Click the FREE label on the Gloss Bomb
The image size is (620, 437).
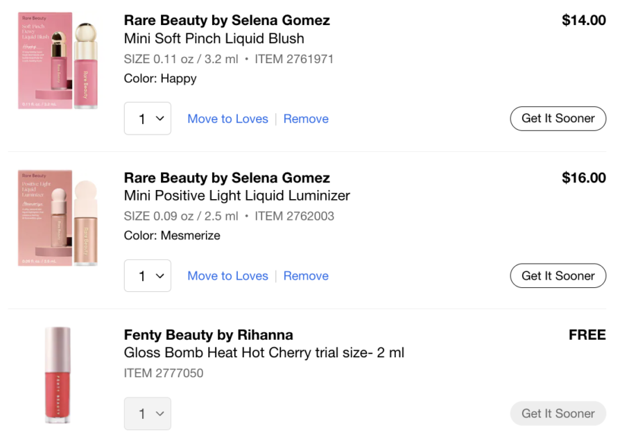point(587,335)
